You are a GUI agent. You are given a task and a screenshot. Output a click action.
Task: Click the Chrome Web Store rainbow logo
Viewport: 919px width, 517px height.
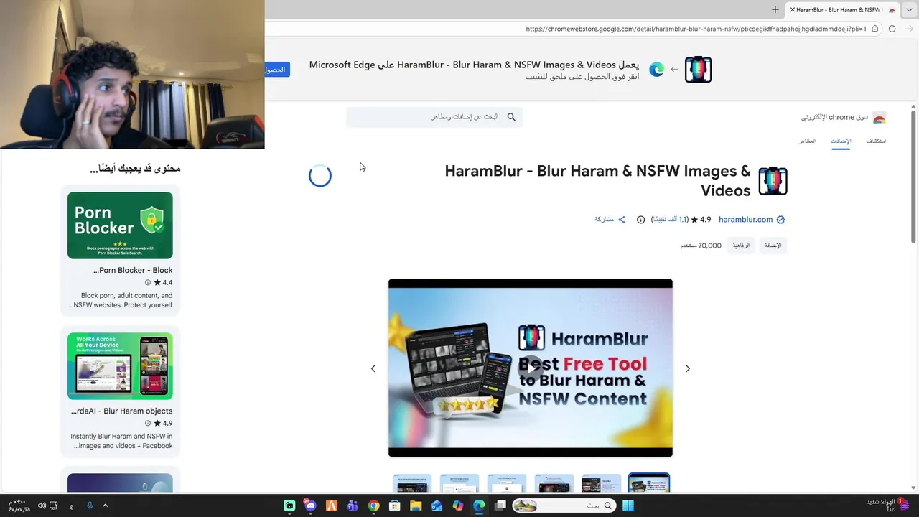coord(879,118)
